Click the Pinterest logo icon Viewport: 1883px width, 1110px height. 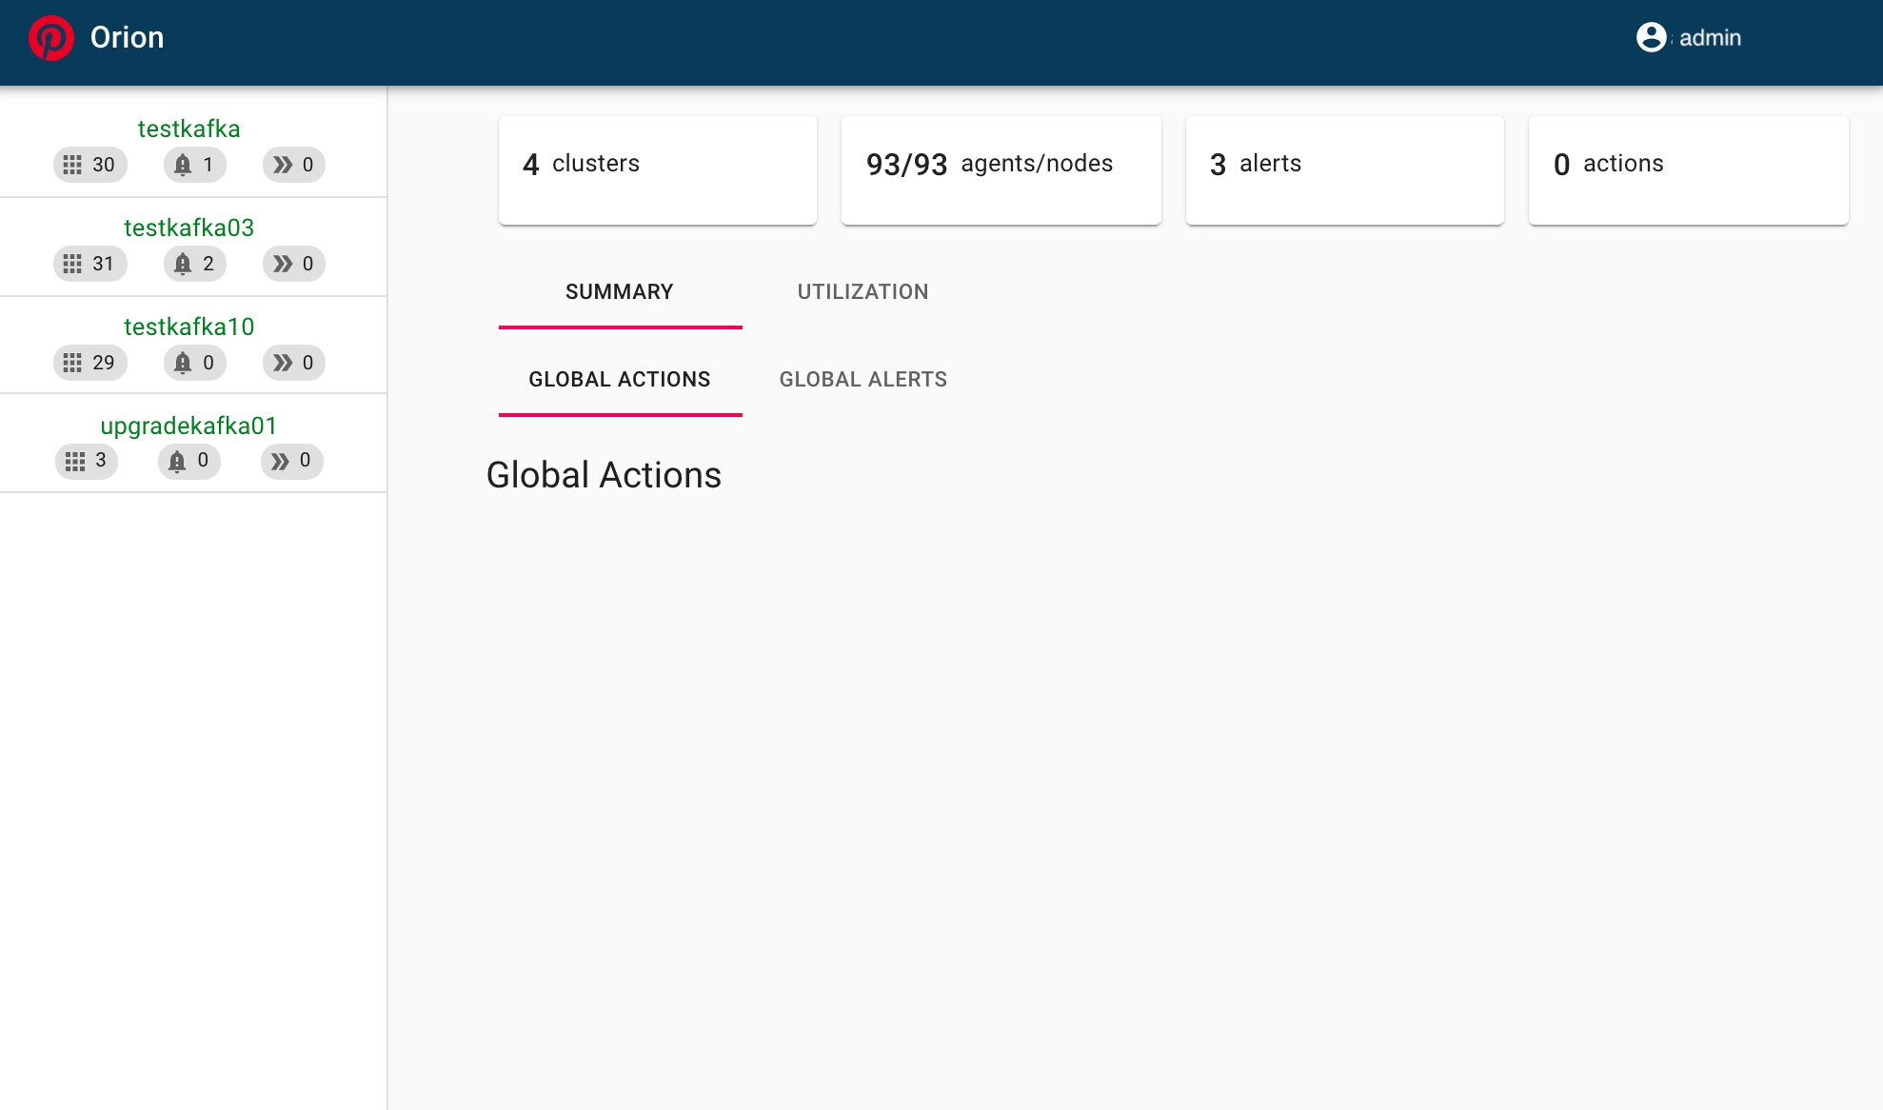[50, 38]
